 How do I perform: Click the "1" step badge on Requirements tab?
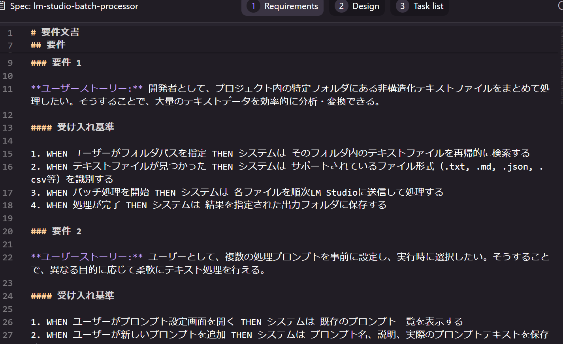253,6
